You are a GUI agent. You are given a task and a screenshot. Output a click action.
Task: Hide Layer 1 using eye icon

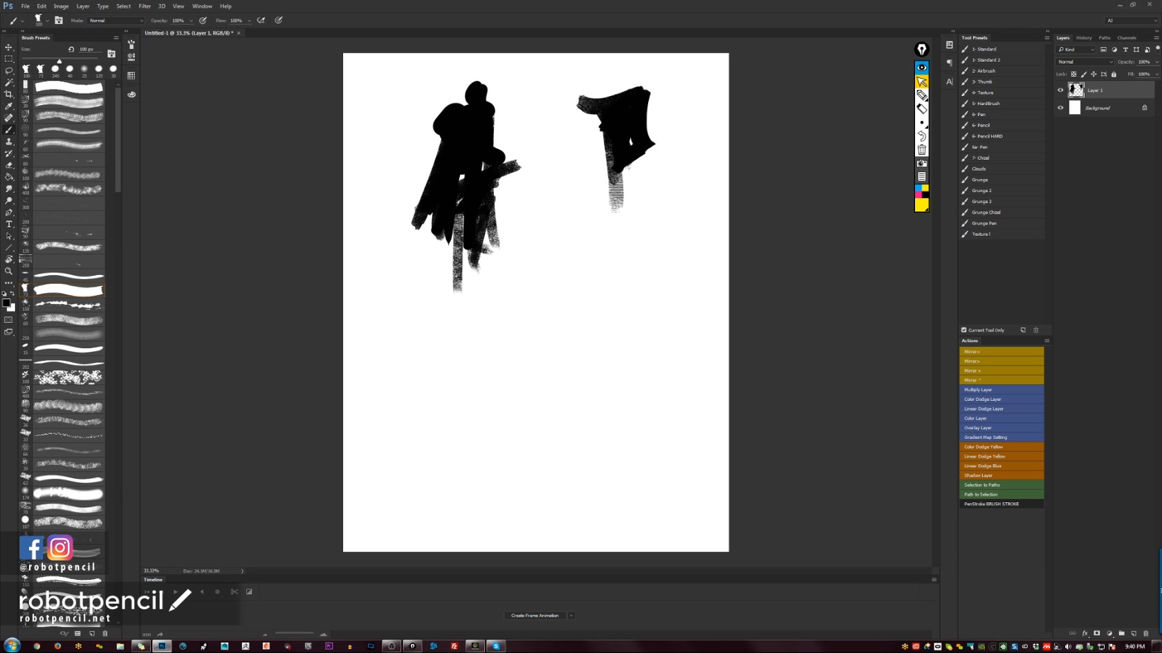click(1060, 90)
